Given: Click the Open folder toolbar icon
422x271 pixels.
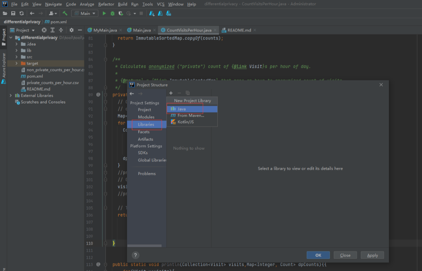Looking at the screenshot, I should (5, 14).
